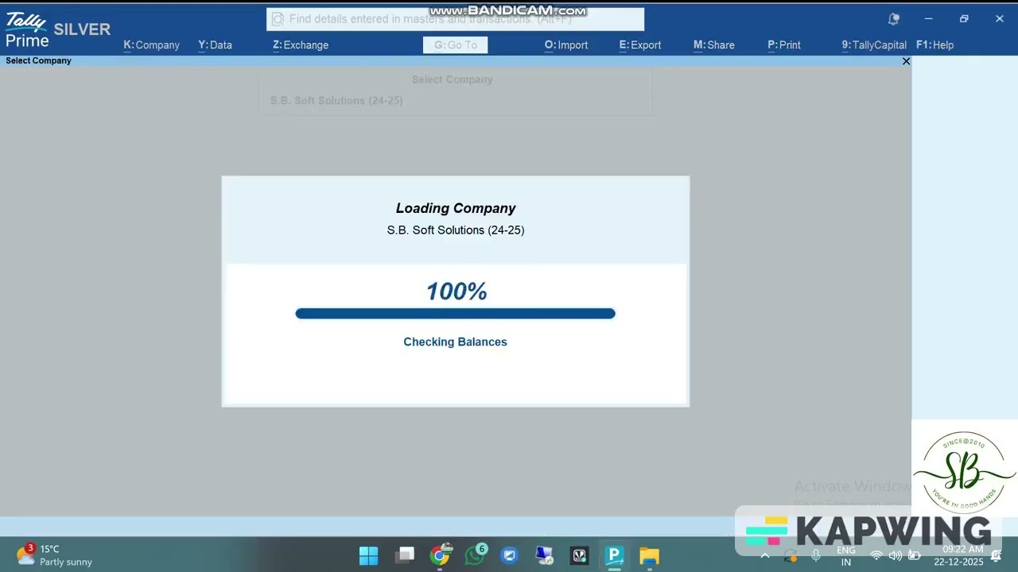Open the E: Export menu
The image size is (1018, 572).
pos(640,45)
